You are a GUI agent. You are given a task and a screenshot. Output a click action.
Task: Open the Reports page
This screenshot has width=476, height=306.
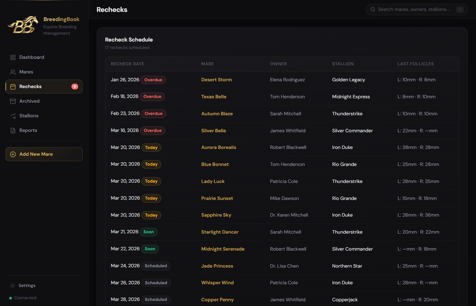coord(44,131)
